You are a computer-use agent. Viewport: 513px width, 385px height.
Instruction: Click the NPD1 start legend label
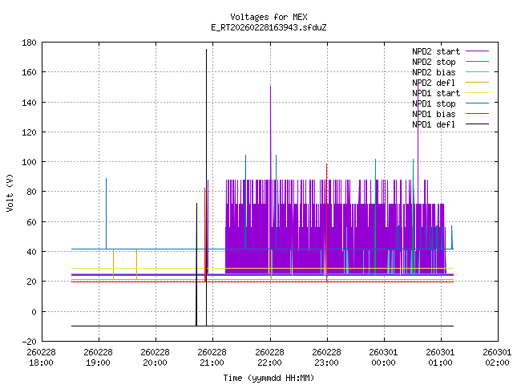point(434,93)
